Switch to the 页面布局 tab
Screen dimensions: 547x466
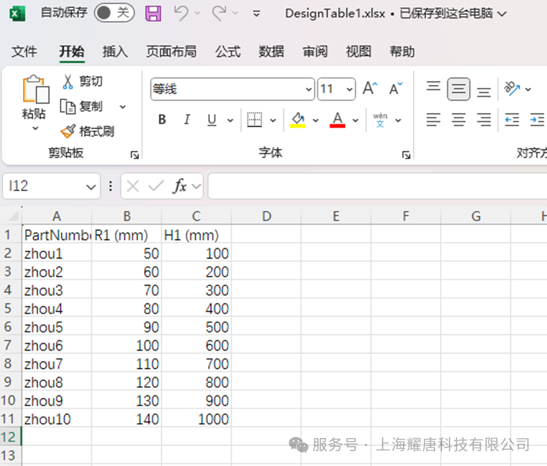click(x=171, y=52)
